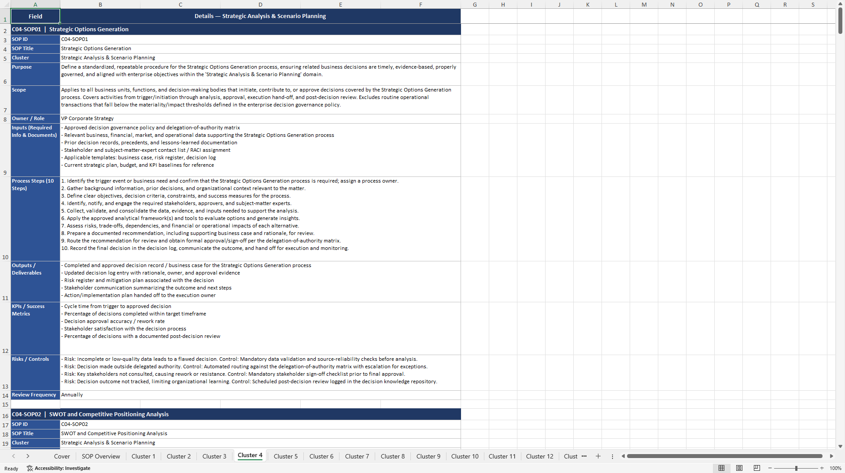Select the Review Frequency label cell

[35, 395]
